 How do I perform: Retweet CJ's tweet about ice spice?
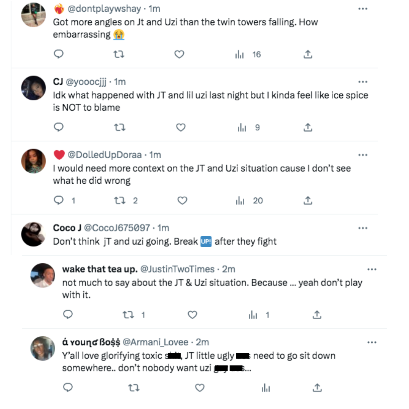(119, 128)
